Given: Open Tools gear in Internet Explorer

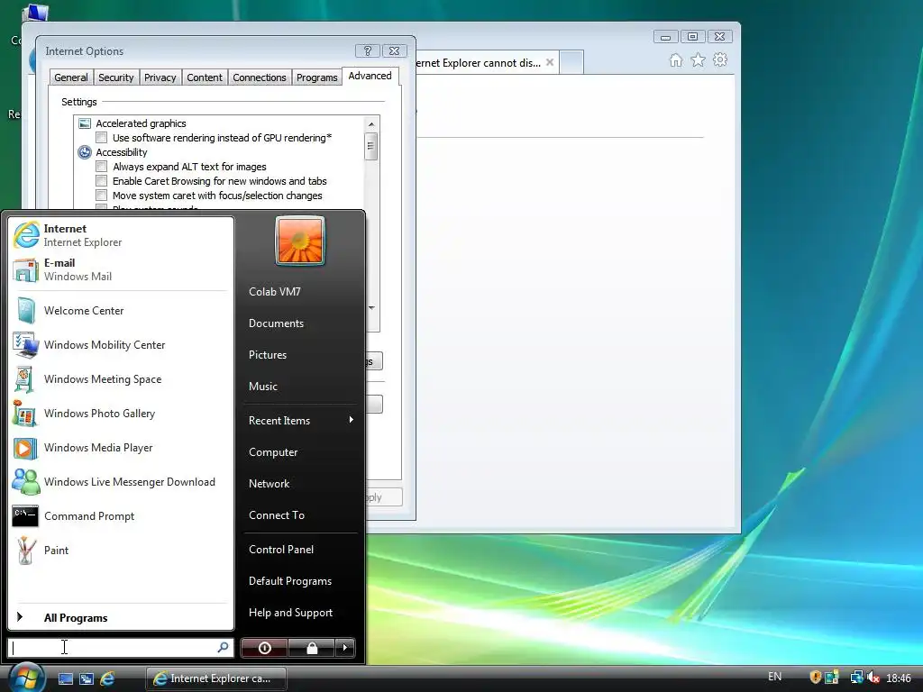Looking at the screenshot, I should (720, 60).
